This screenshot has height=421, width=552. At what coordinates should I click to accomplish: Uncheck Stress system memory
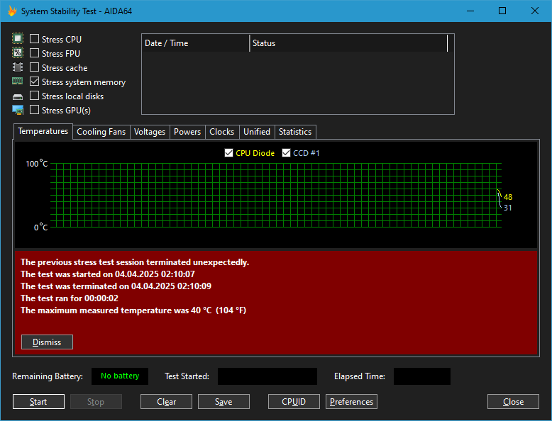tap(35, 82)
